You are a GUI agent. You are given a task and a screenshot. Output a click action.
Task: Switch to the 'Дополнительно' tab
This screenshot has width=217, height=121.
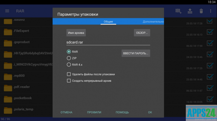[153, 22]
